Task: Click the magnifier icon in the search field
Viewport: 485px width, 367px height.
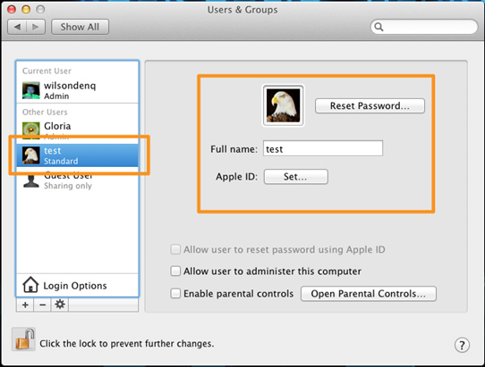Action: [379, 27]
